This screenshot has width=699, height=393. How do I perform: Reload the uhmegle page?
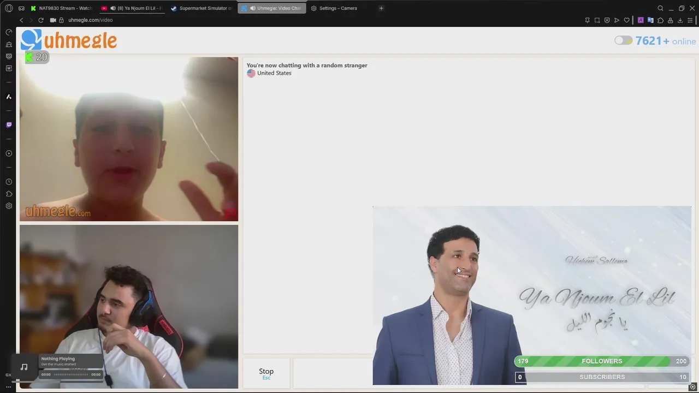[40, 20]
